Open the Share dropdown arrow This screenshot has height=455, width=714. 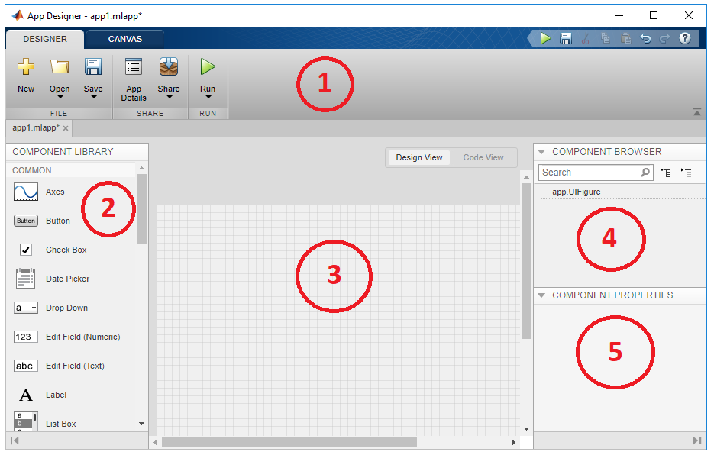click(x=168, y=98)
